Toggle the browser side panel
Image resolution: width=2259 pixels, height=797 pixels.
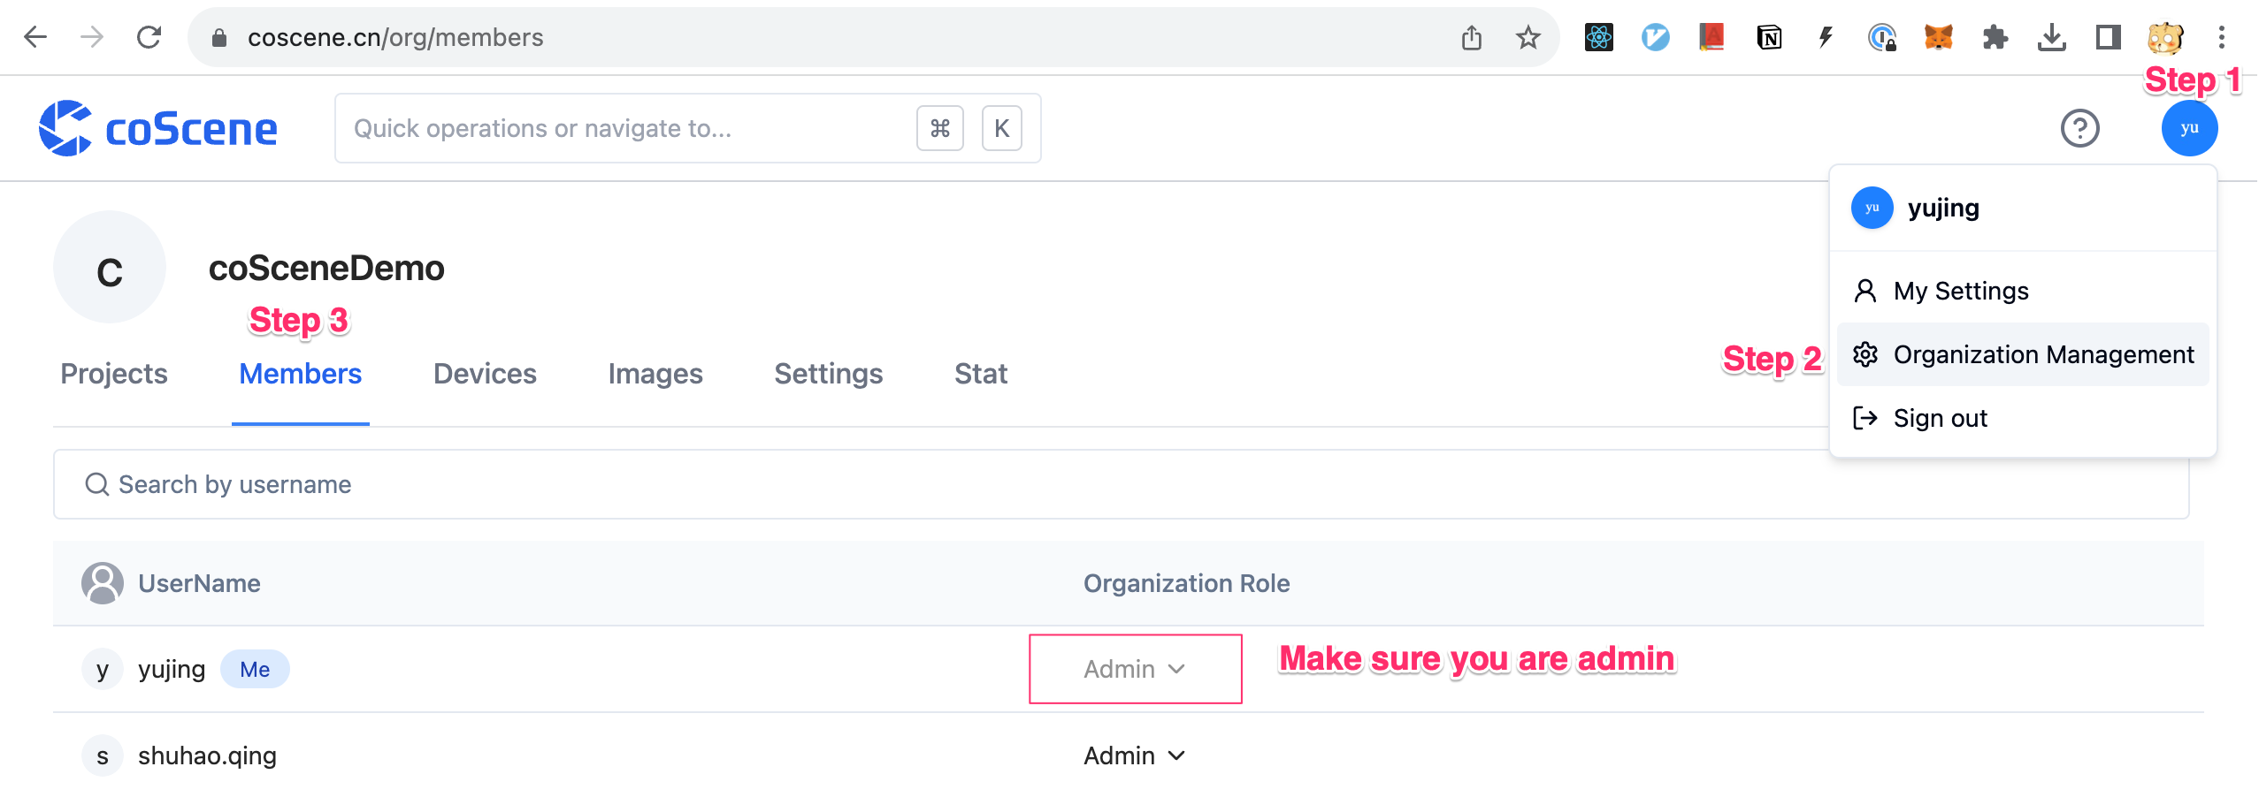(2109, 37)
